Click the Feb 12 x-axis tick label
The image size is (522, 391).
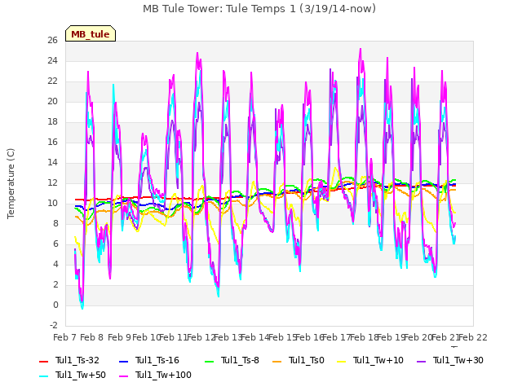(201, 337)
